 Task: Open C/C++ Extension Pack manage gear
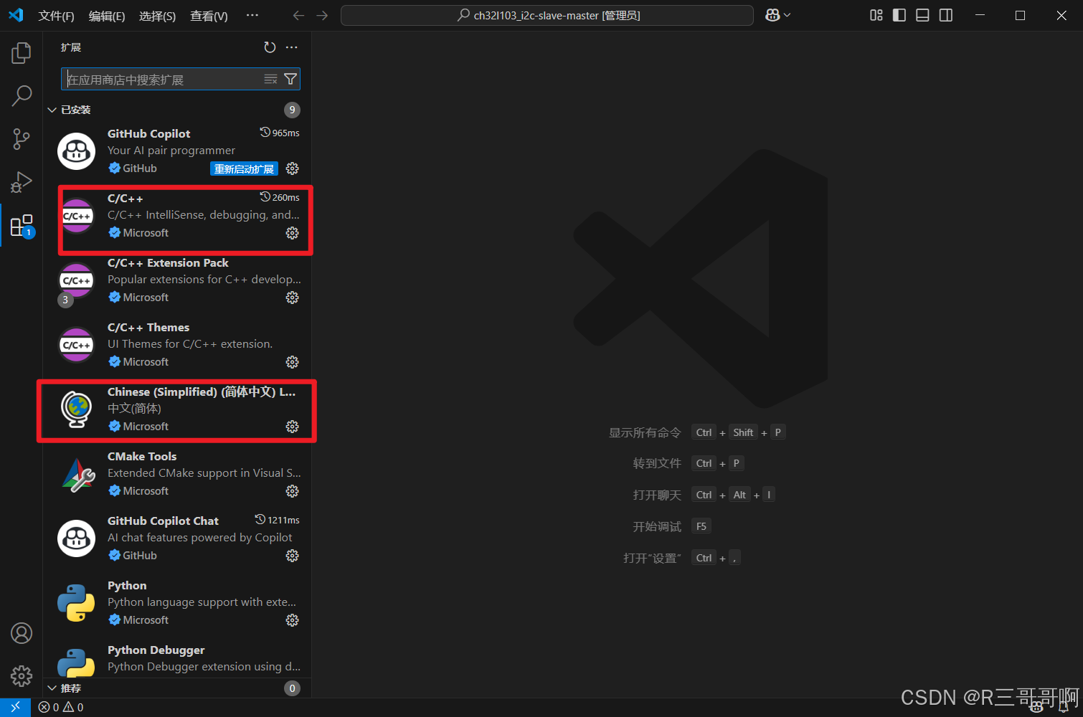[292, 298]
